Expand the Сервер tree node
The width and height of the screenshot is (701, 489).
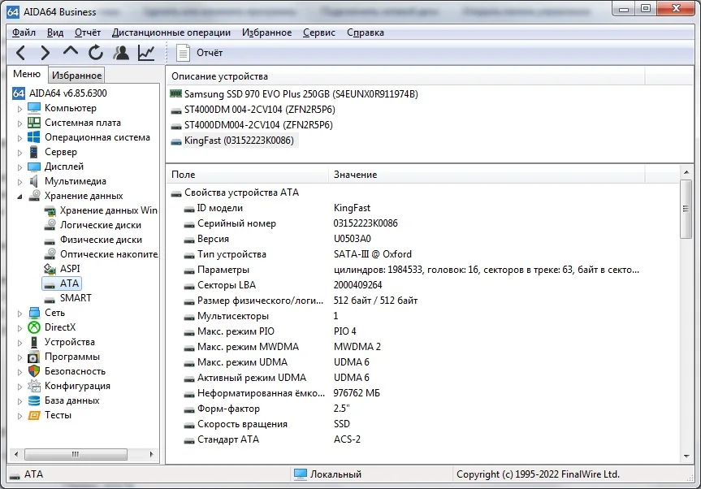pyautogui.click(x=19, y=153)
